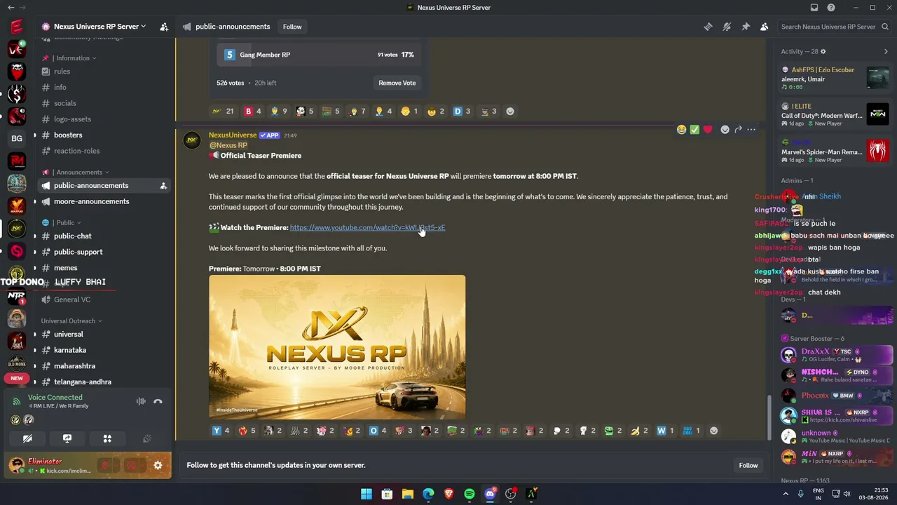The width and height of the screenshot is (897, 505).
Task: Forward the message using arrow icon
Action: [x=738, y=130]
